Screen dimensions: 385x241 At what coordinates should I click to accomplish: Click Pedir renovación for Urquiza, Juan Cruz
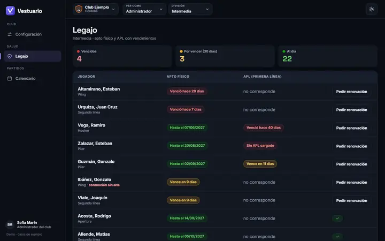pos(352,110)
